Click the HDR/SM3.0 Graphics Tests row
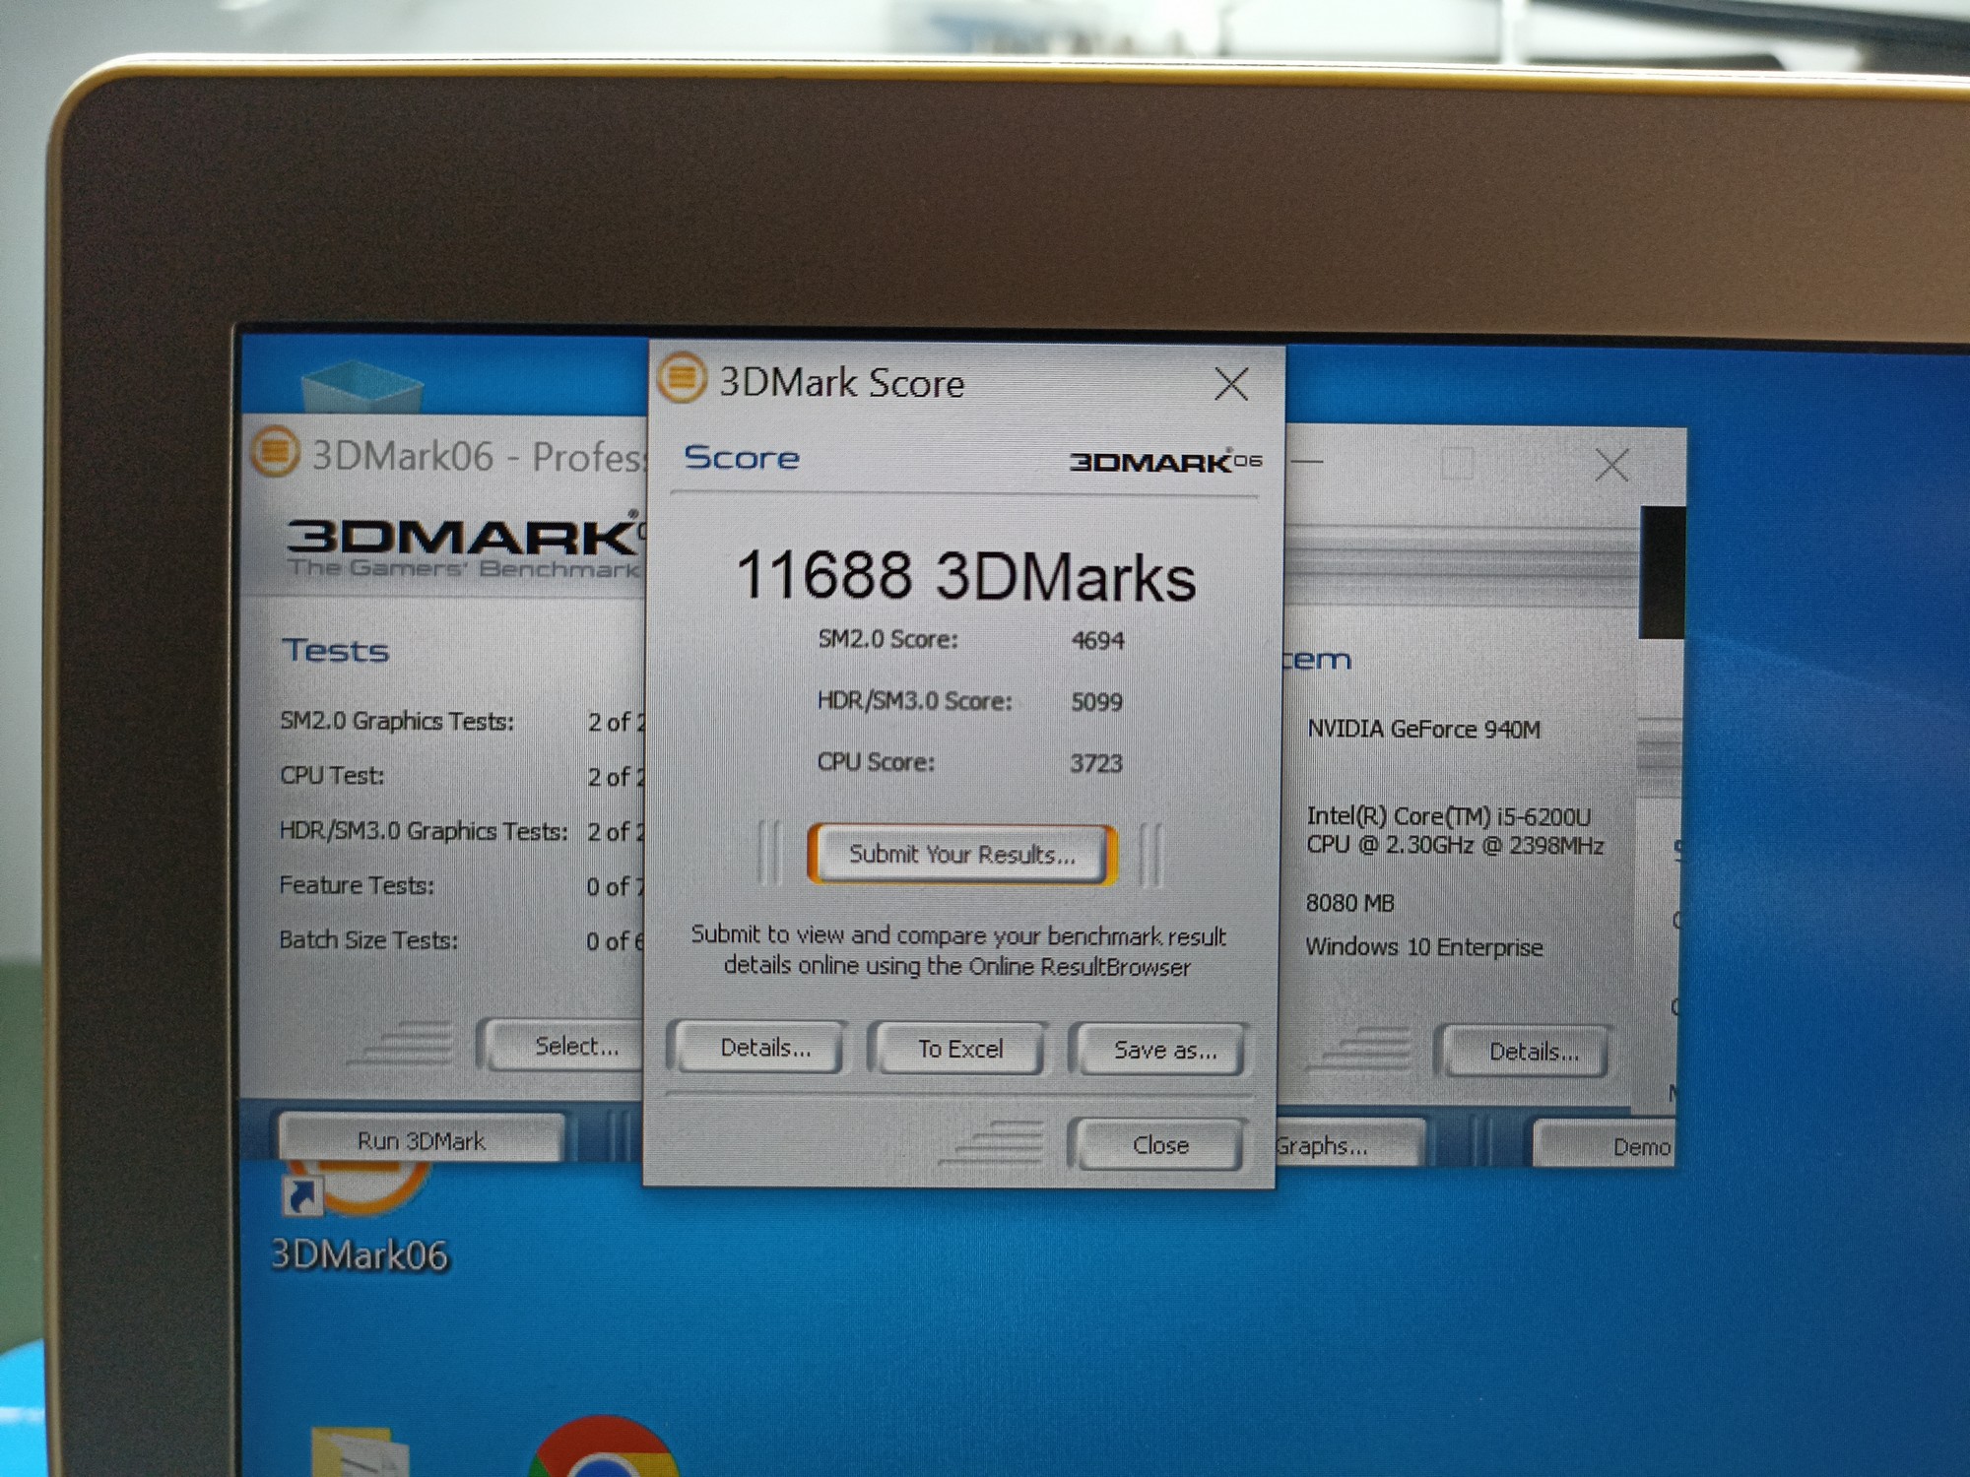Screen dimensions: 1970x1477 click(461, 831)
